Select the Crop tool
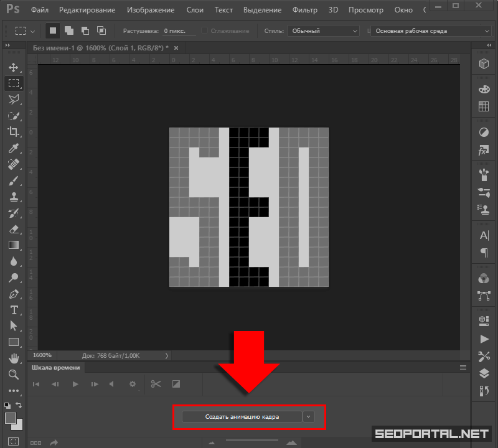The image size is (498, 448). click(14, 132)
